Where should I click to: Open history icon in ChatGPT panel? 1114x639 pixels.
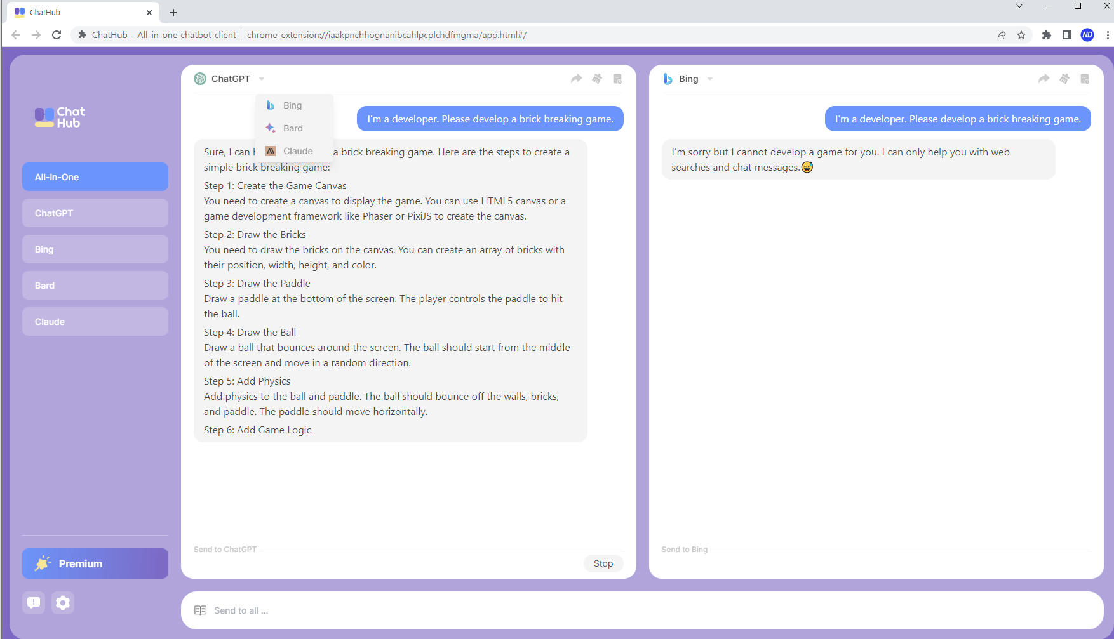click(617, 79)
